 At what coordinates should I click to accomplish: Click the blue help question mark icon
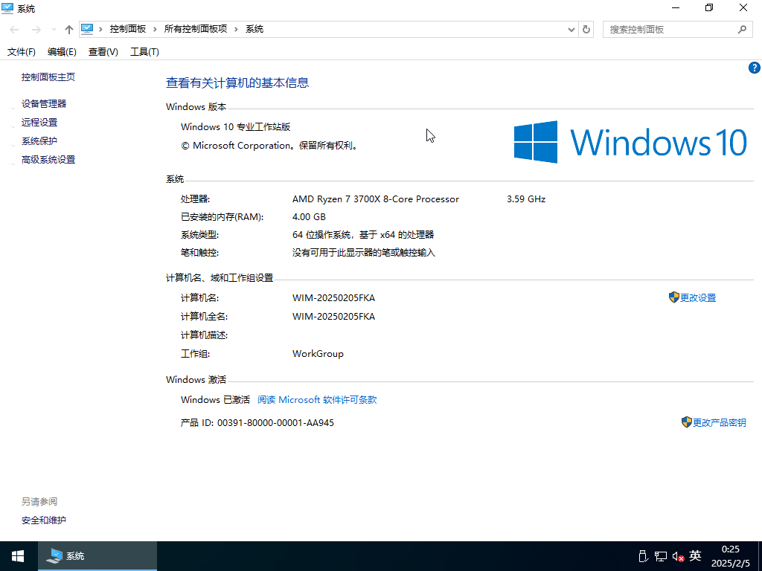tap(754, 68)
